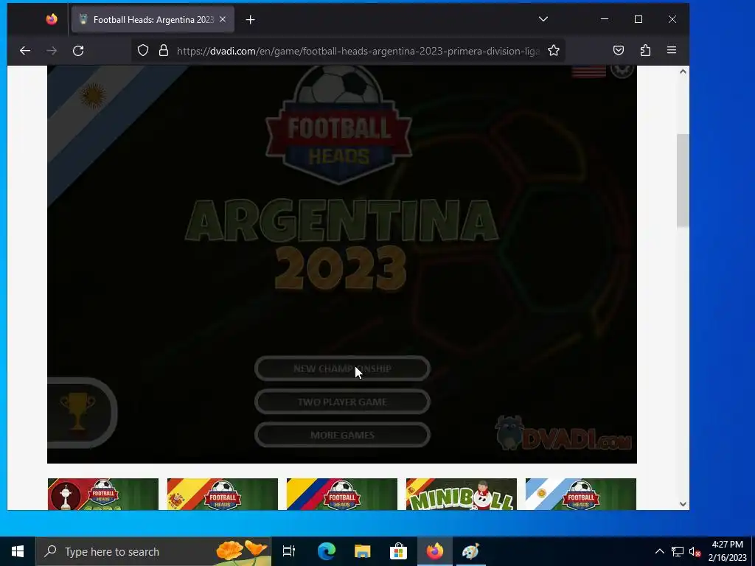Launch Microsoft Edge from taskbar

327,551
